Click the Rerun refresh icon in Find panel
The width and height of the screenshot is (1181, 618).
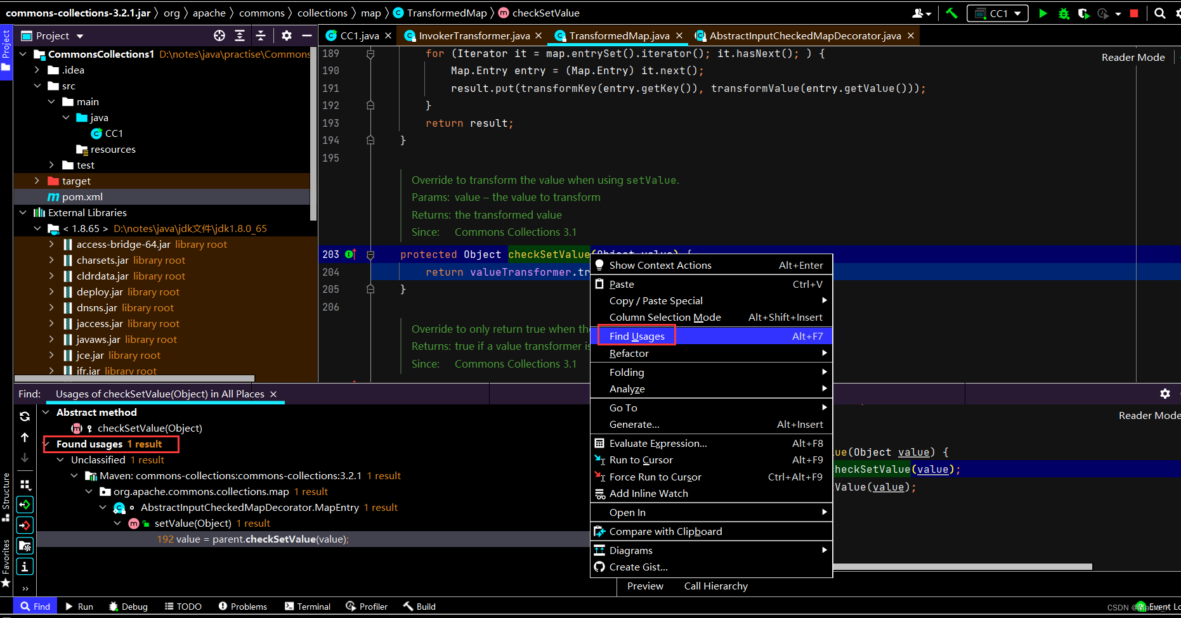(x=25, y=416)
